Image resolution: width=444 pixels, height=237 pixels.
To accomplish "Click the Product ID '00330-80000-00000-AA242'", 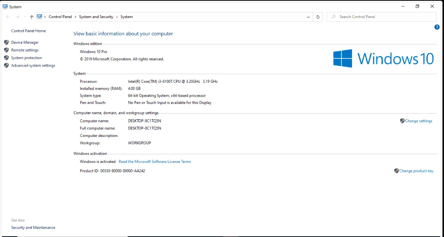I will pos(122,171).
